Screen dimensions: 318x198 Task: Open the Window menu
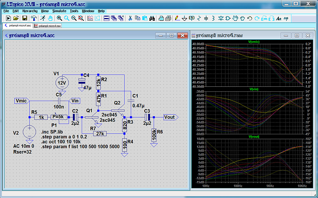pos(88,11)
